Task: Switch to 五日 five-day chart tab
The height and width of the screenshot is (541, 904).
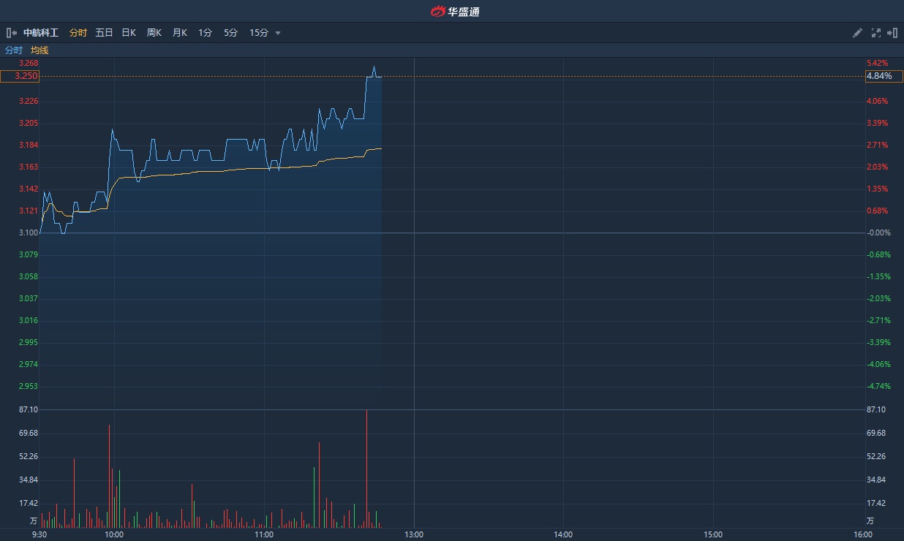Action: coord(104,33)
